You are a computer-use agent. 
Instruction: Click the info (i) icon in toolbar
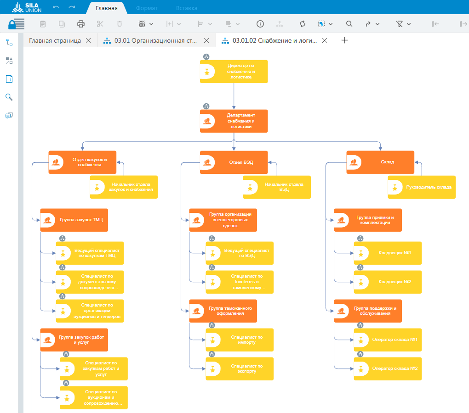coord(260,24)
